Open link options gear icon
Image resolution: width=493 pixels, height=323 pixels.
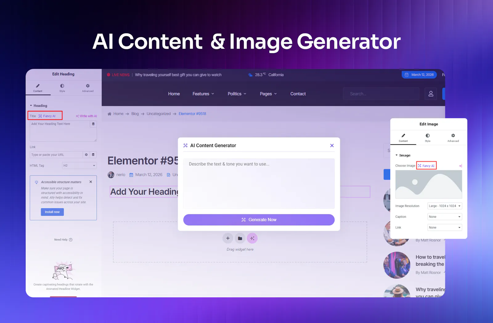86,155
